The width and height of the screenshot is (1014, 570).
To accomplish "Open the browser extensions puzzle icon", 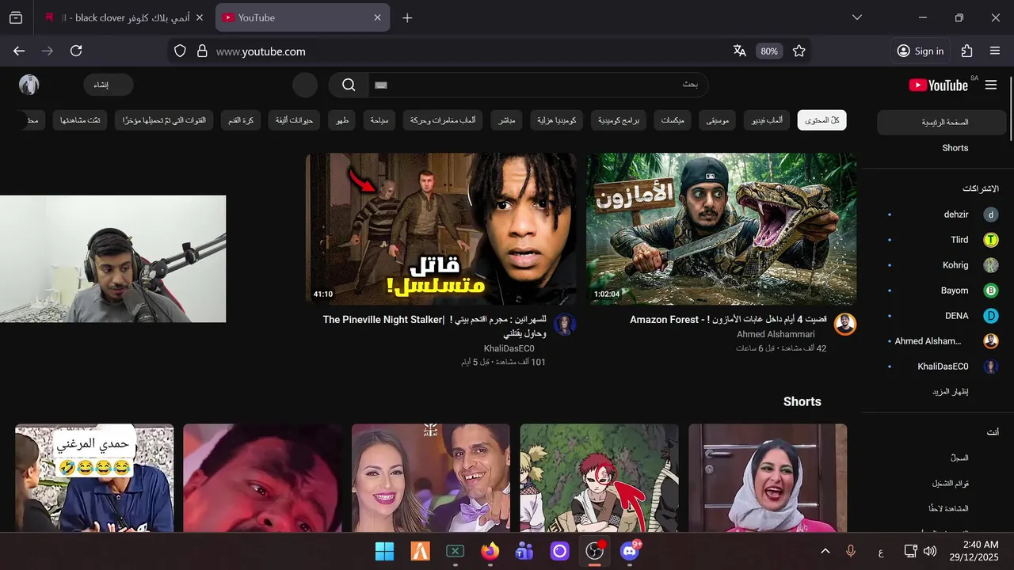I will point(966,51).
